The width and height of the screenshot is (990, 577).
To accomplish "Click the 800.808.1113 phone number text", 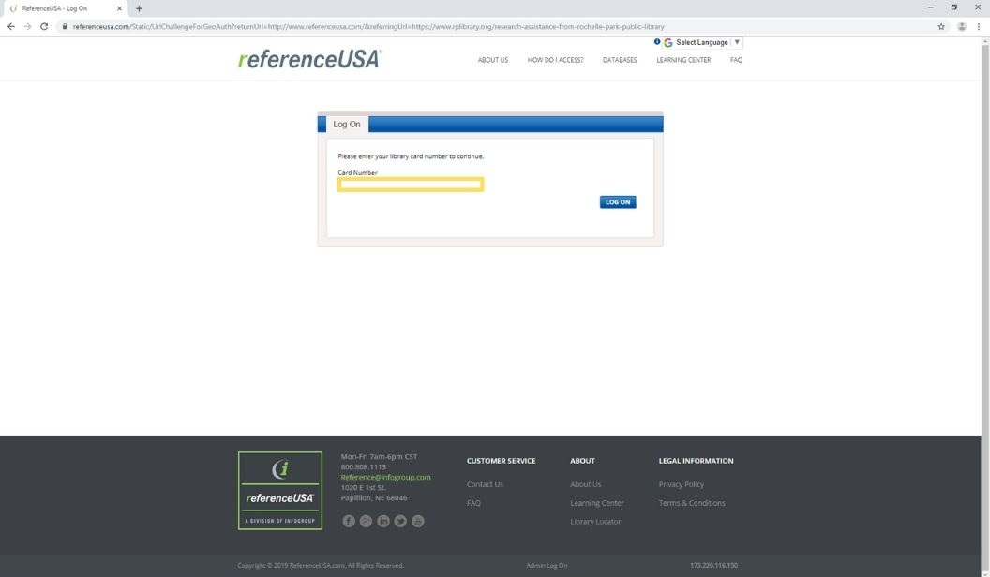I will [x=363, y=466].
